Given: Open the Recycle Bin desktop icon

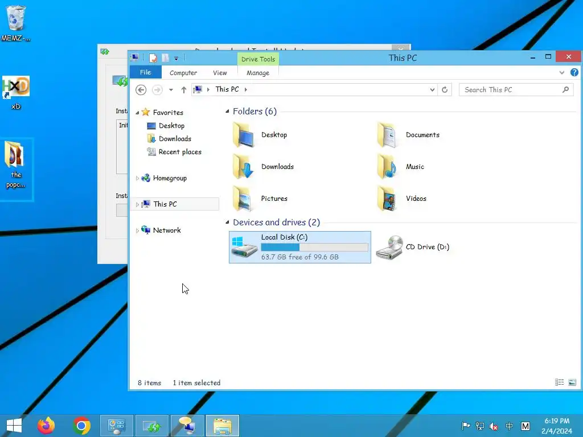Looking at the screenshot, I should 15,23.
